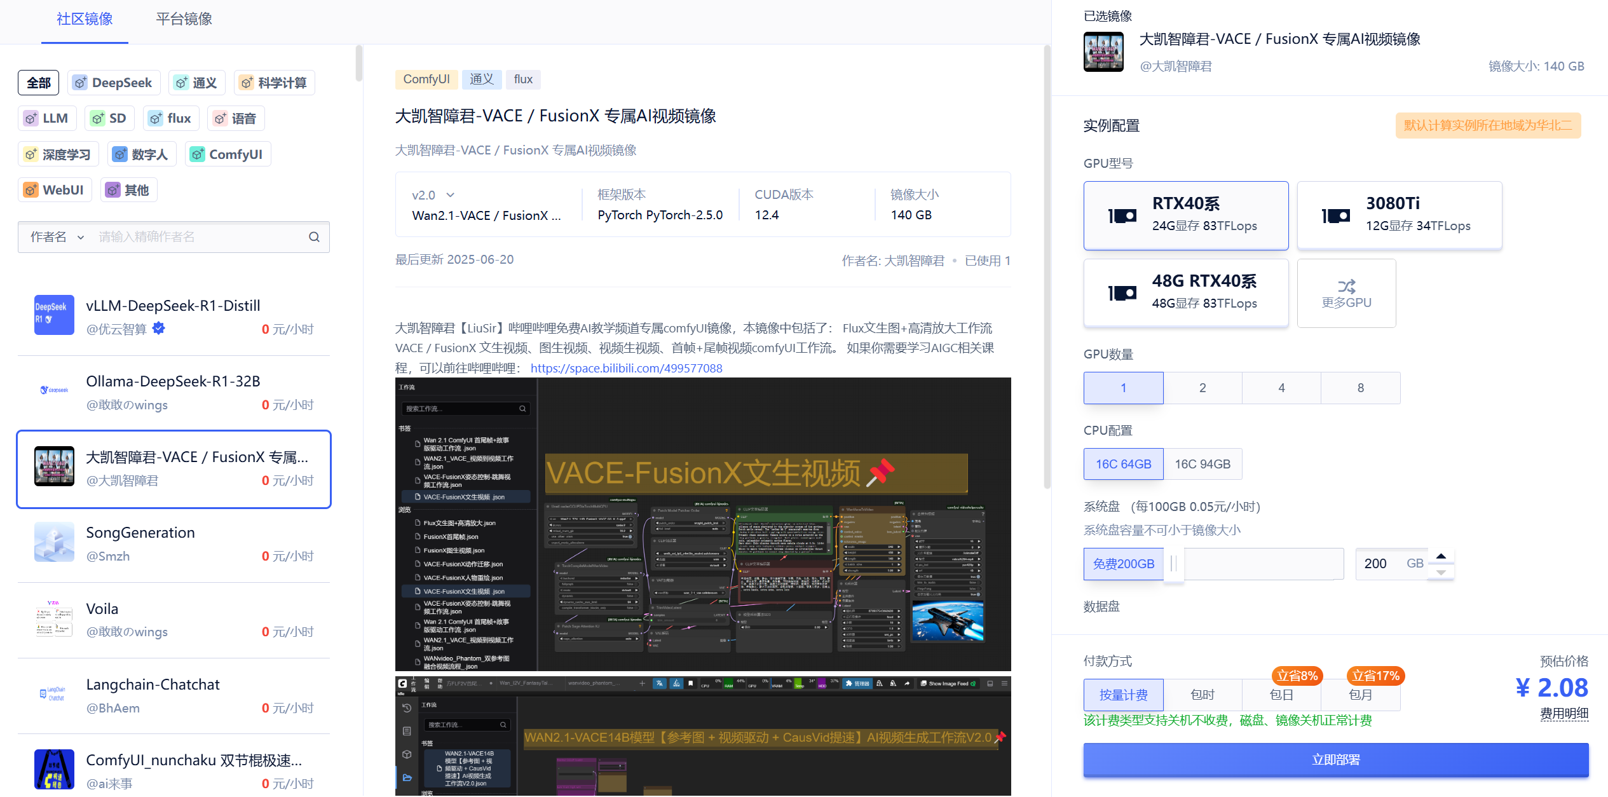Select 16C 94GB CPU configuration

tap(1202, 464)
